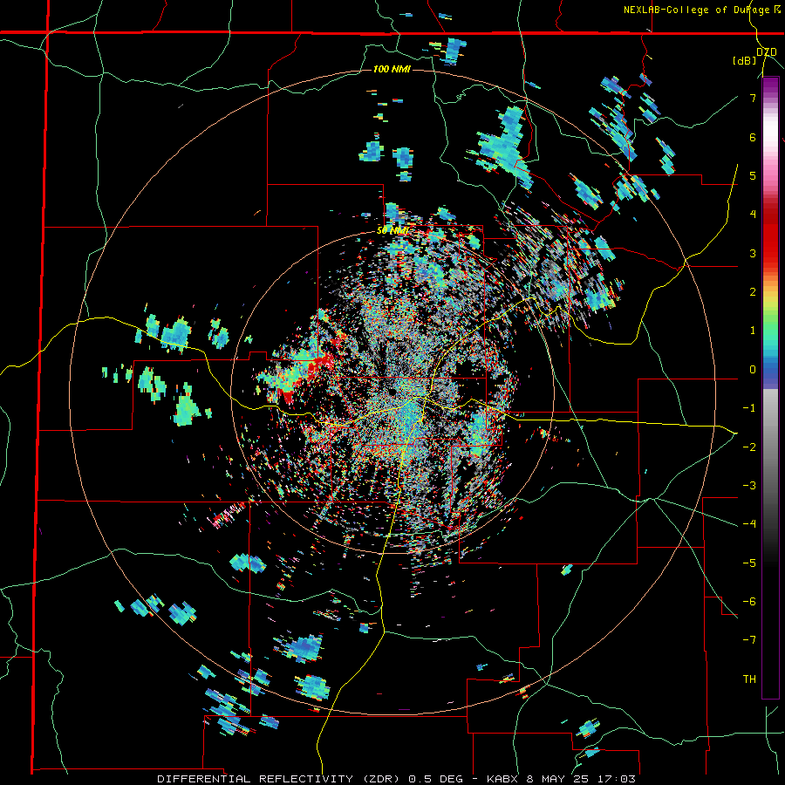Click the -2 dB scale label
The image size is (785, 785).
click(x=749, y=447)
